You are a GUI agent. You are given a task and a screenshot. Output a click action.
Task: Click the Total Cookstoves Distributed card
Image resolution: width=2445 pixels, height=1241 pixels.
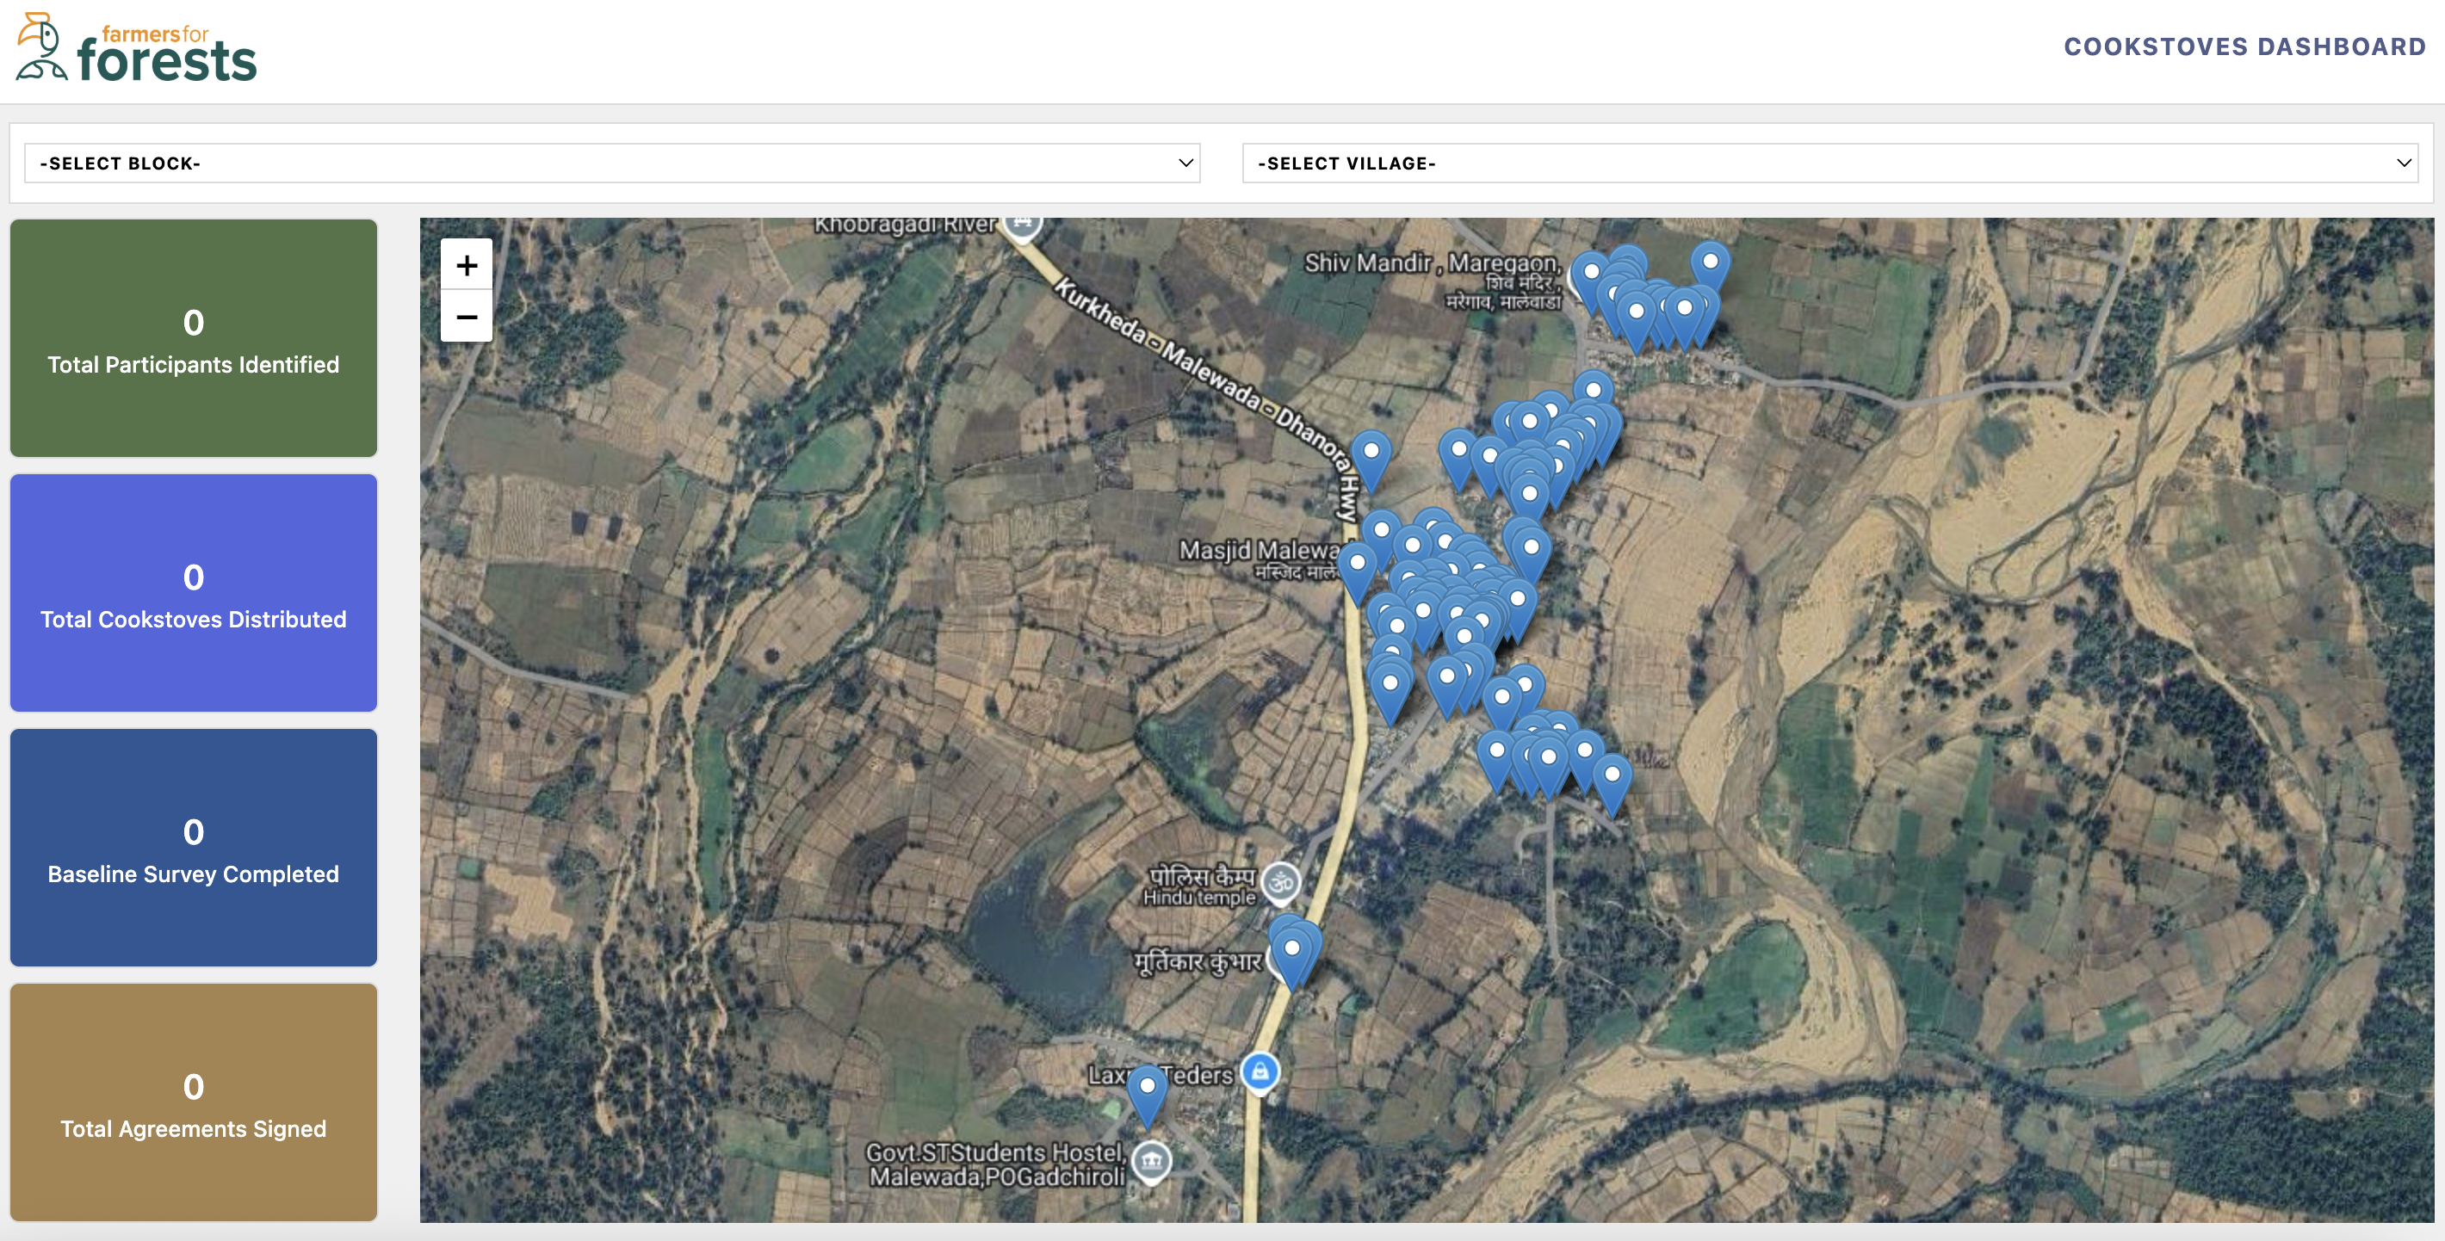(194, 593)
